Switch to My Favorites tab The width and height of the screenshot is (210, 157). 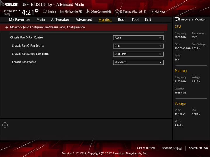click(20, 20)
